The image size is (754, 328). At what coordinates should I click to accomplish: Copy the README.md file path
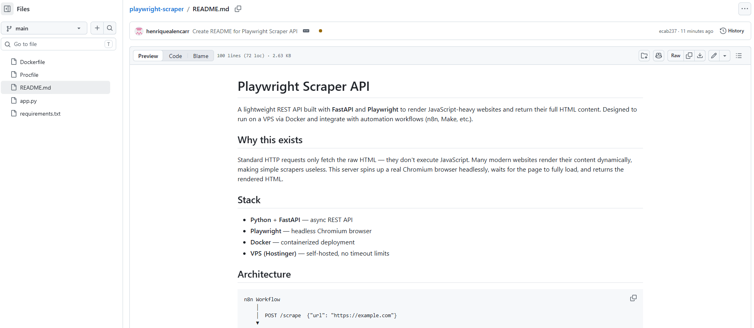tap(238, 9)
